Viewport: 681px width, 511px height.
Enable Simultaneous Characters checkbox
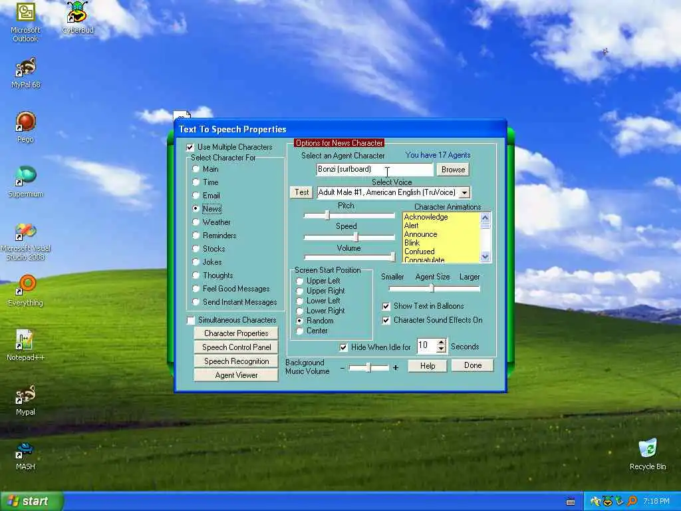[191, 320]
